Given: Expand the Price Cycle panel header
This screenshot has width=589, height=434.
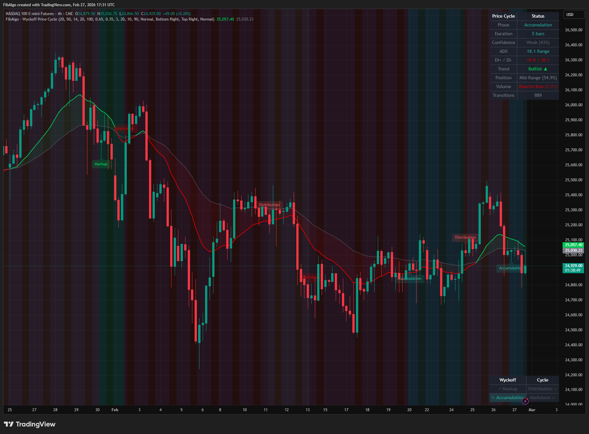Looking at the screenshot, I should [x=503, y=16].
